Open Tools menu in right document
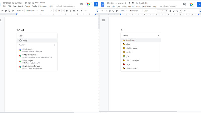 (x=138, y=6)
